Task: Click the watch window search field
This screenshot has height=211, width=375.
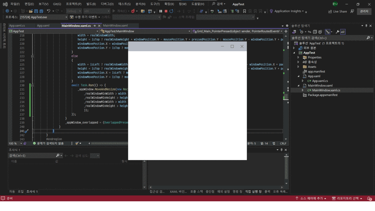Action: (35, 155)
